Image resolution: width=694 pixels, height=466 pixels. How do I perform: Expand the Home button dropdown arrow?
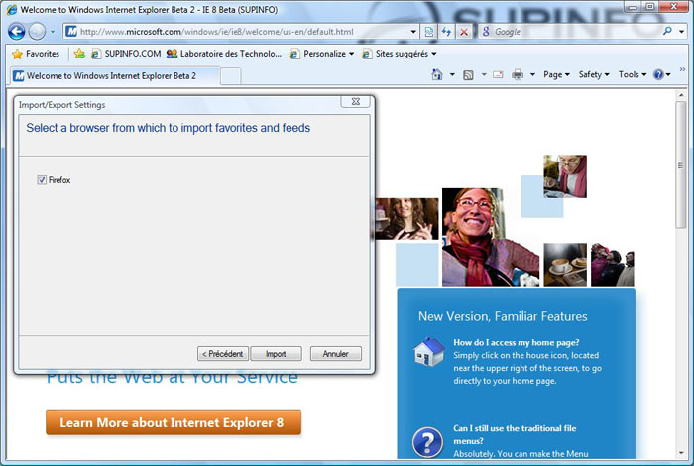click(x=452, y=74)
